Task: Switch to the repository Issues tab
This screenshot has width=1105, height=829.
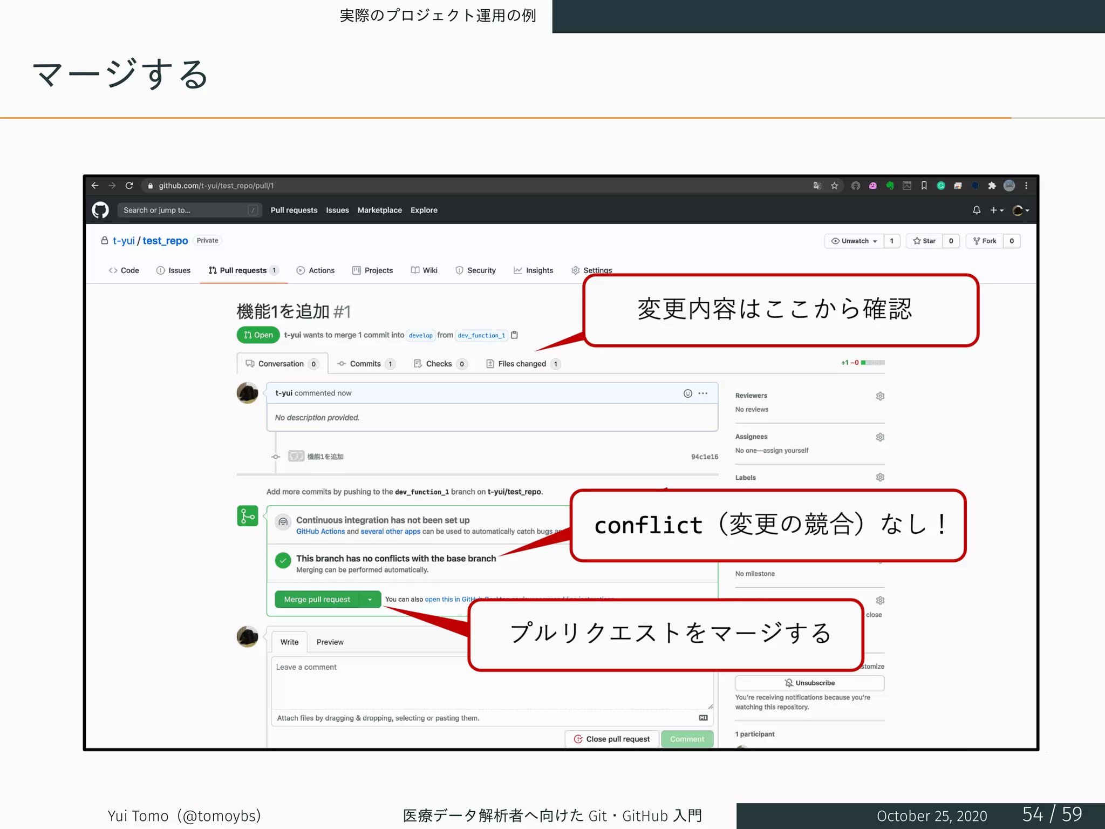Action: click(x=173, y=270)
